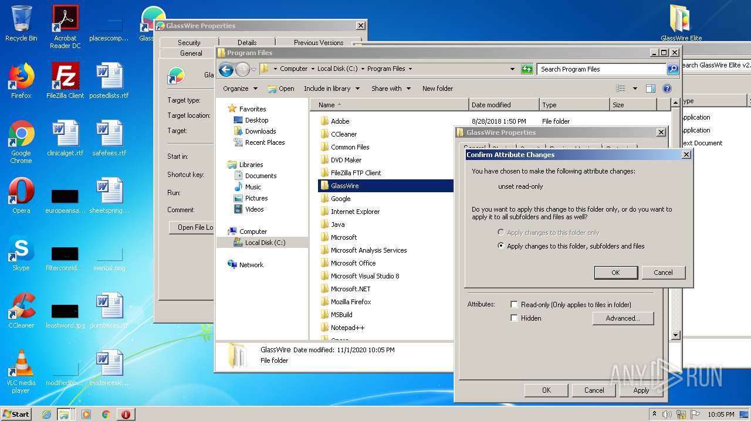Switch to Security tab in shortcut properties

pyautogui.click(x=189, y=43)
